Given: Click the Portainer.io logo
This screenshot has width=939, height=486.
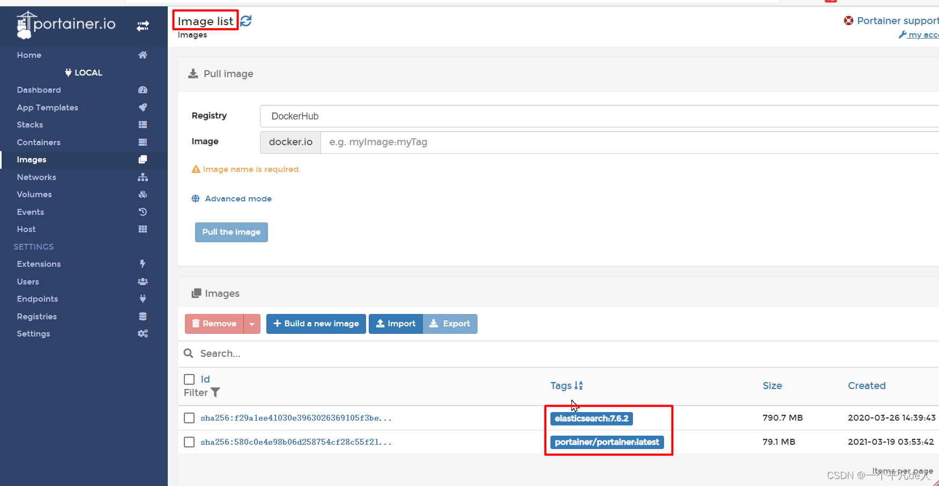Looking at the screenshot, I should coord(66,25).
